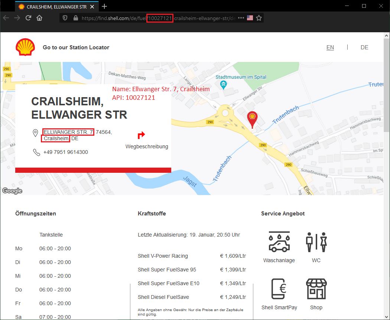Click the Trutenbach label near the station pin
Screen dimensions: 390x320
[x=285, y=115]
